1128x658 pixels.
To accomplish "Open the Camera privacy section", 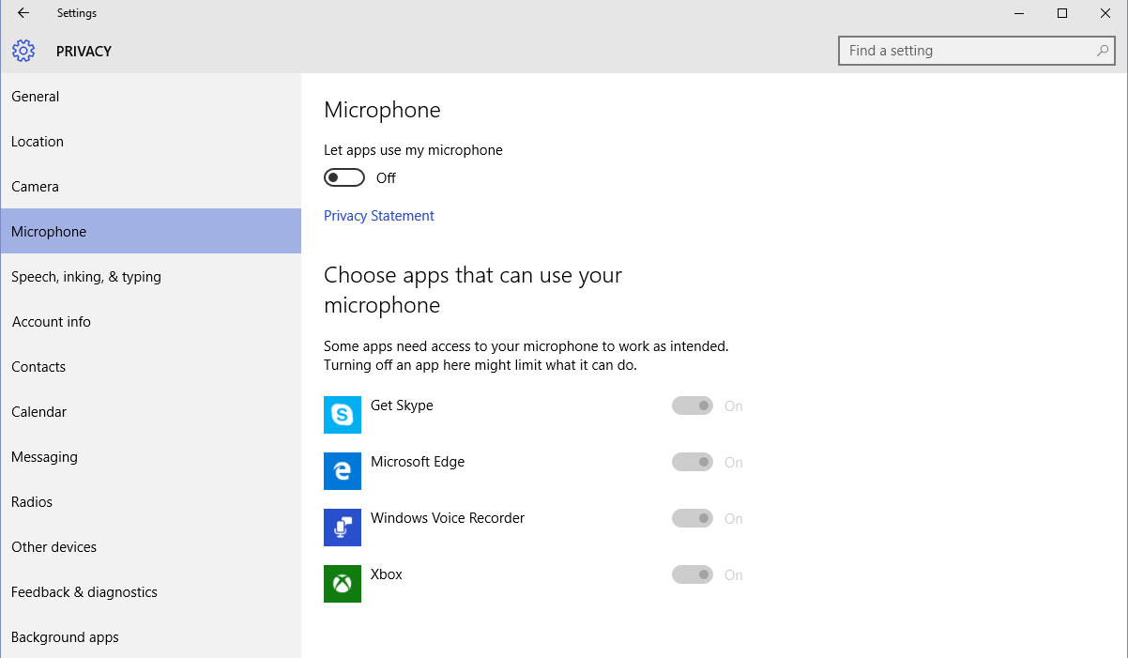I will [x=150, y=187].
